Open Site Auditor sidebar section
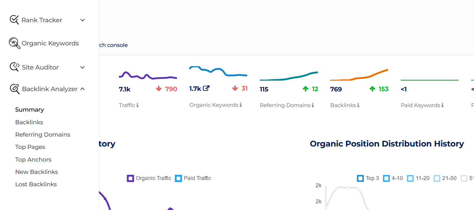474x210 pixels. (40, 67)
